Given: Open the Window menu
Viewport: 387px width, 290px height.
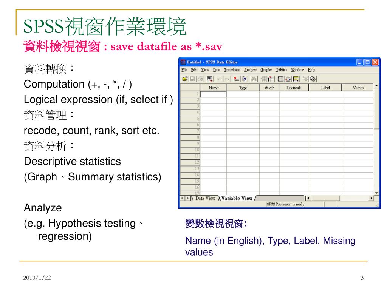Looking at the screenshot, I should coord(297,70).
